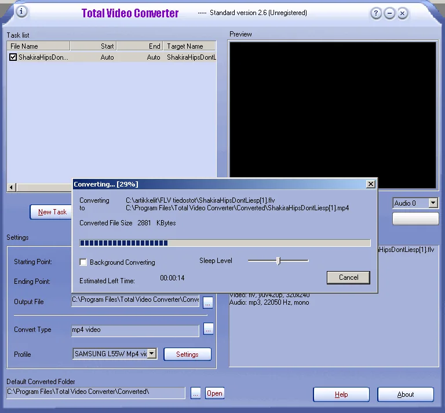This screenshot has height=413, width=445.
Task: Click the Target Name column header
Action: (x=189, y=46)
